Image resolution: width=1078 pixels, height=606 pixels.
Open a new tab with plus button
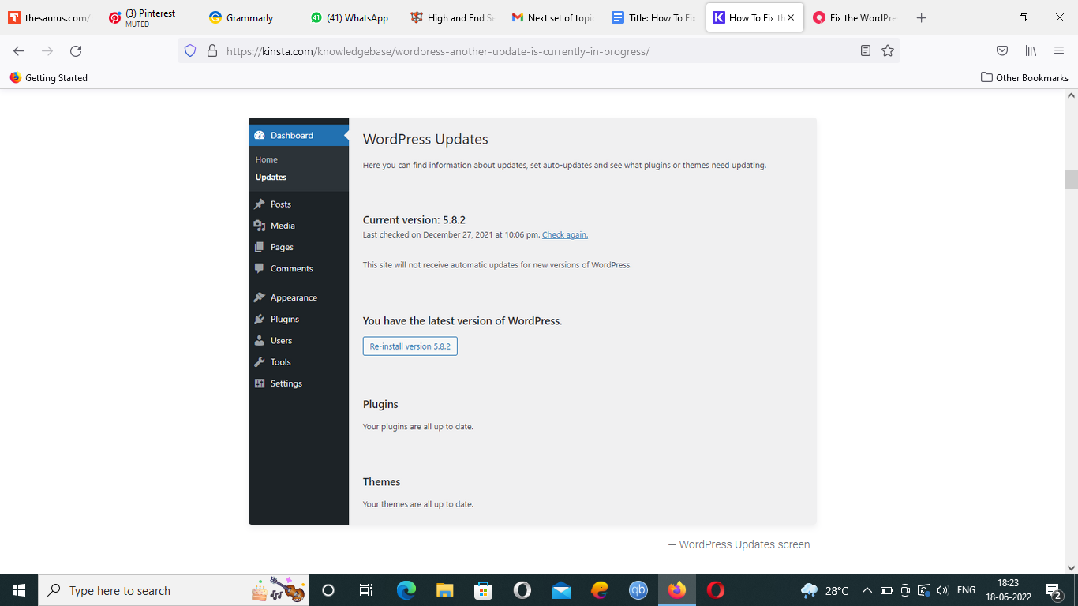[922, 17]
